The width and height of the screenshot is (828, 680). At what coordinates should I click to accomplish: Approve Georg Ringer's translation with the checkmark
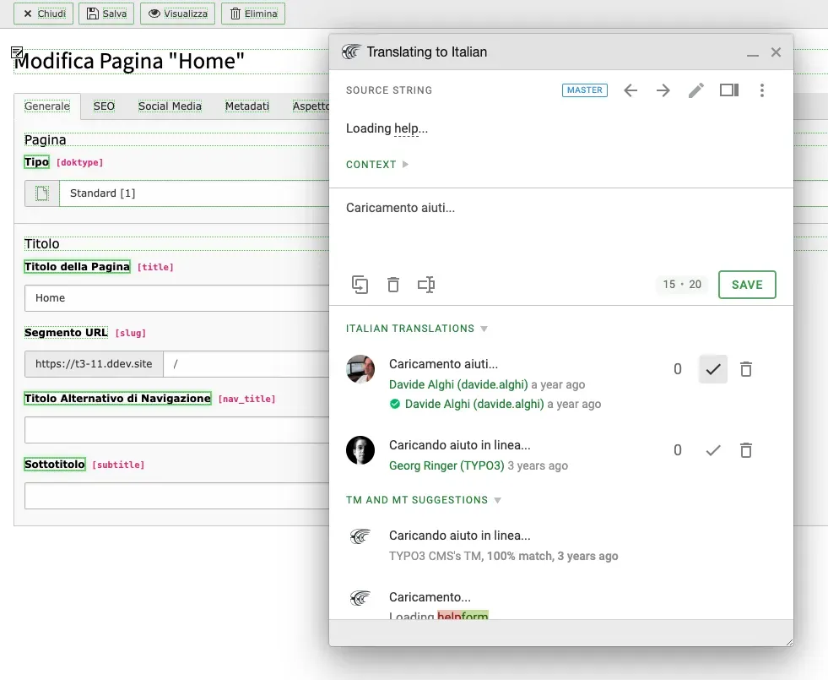[x=712, y=450]
